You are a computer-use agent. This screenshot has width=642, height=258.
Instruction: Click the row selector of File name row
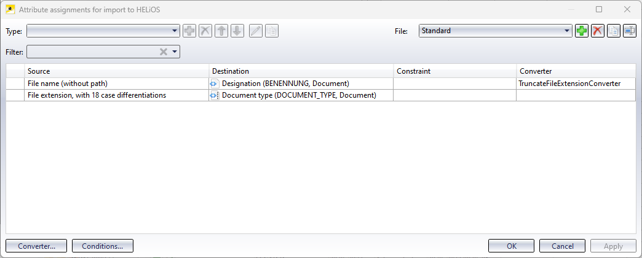click(x=15, y=84)
